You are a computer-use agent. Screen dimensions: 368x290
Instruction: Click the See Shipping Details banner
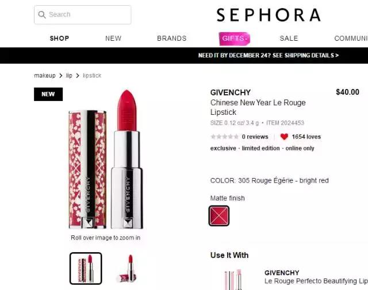pyautogui.click(x=269, y=55)
